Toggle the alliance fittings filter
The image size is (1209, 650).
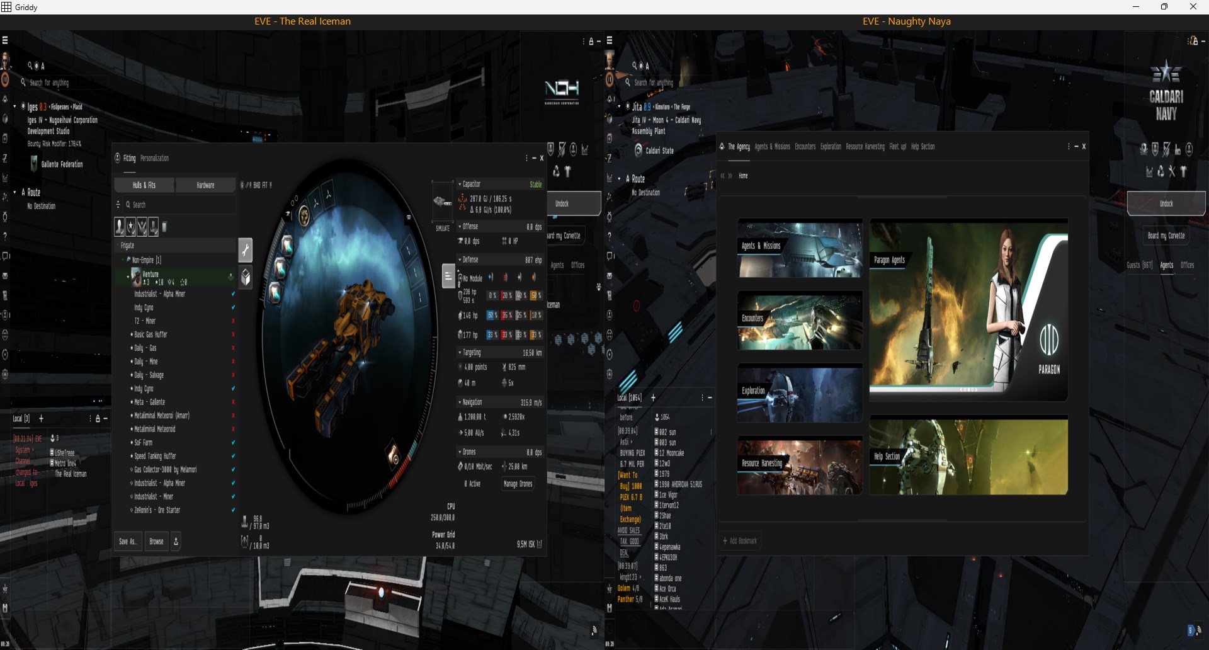coord(142,227)
